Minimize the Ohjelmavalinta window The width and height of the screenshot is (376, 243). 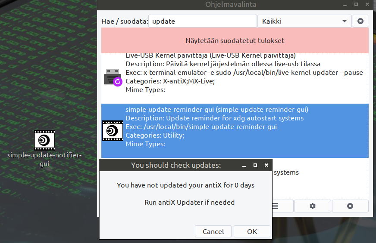345,5
